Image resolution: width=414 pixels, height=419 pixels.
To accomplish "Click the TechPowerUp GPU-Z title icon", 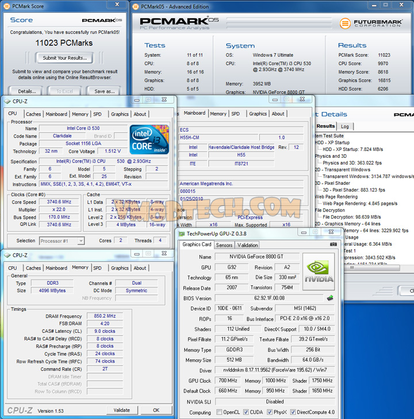I will (182, 234).
